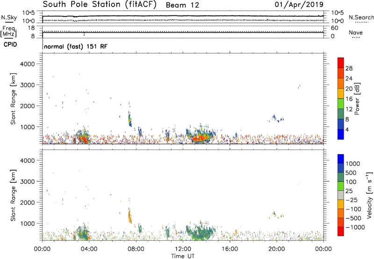The width and height of the screenshot is (374, 259).
Task: Click the N.Search legend label
Action: tap(361, 17)
